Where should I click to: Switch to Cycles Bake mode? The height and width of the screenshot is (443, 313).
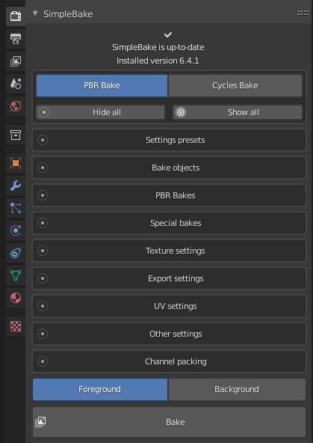click(235, 85)
